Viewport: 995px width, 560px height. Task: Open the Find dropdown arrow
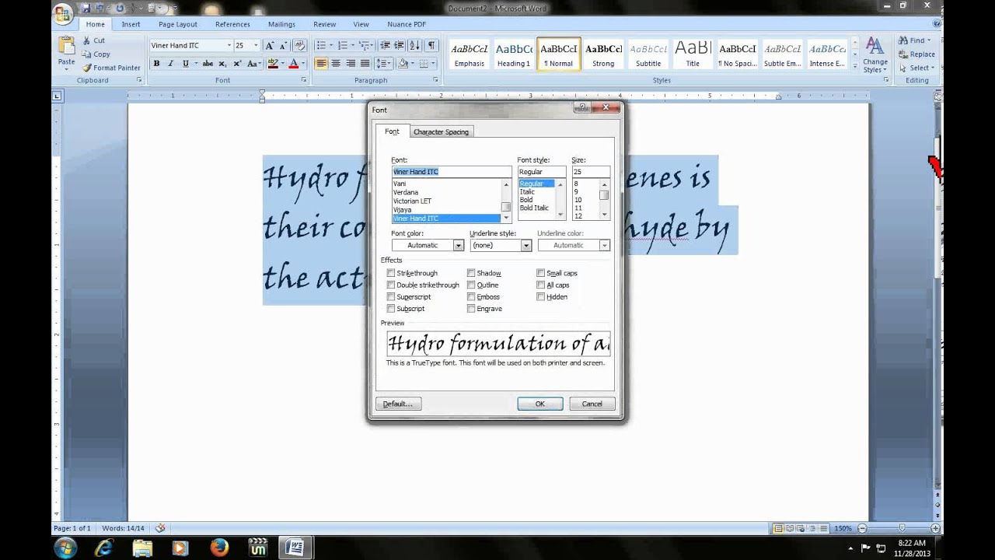(x=929, y=40)
